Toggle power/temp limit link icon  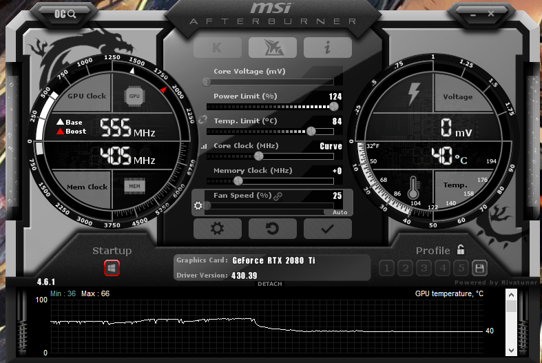(x=203, y=120)
